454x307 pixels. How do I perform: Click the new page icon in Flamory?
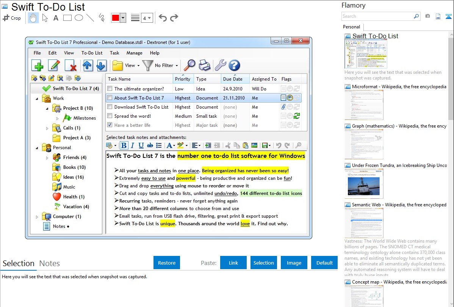pos(438,16)
